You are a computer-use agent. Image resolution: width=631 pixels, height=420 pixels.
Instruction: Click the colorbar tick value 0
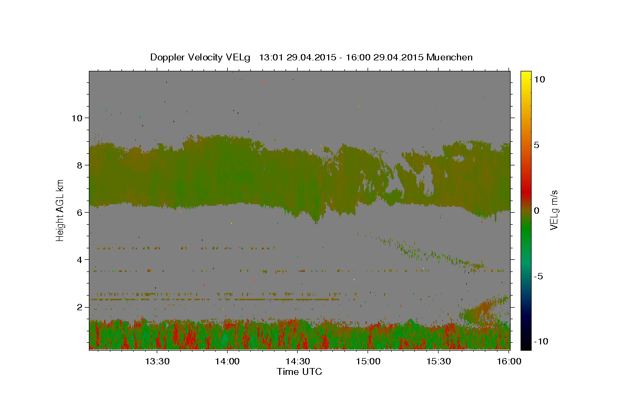pos(537,211)
